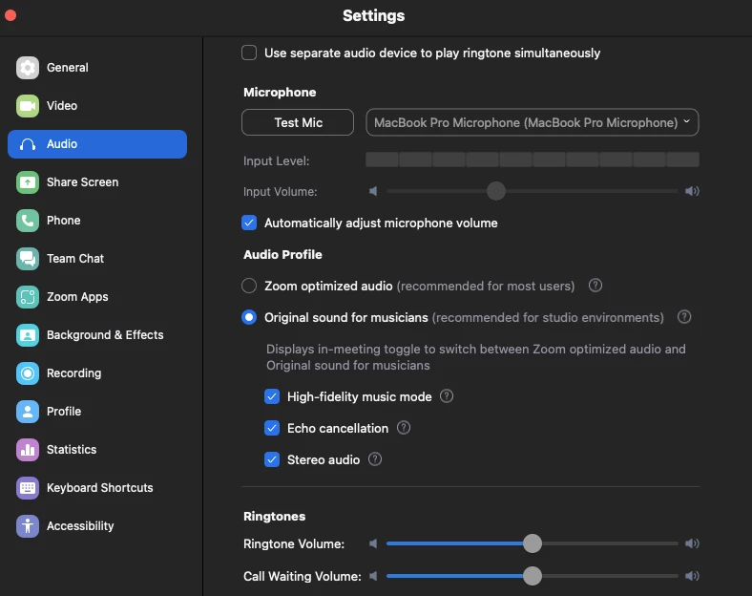This screenshot has height=596, width=752.
Task: Open Share Screen settings
Action: pyautogui.click(x=97, y=182)
